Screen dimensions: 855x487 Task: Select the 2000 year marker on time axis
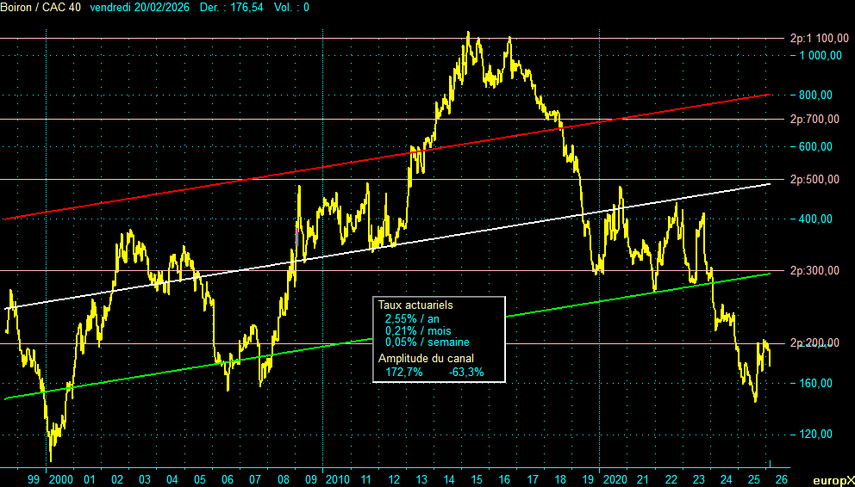pyautogui.click(x=61, y=478)
